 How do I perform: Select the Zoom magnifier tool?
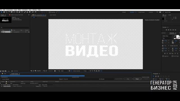coord(6,12)
